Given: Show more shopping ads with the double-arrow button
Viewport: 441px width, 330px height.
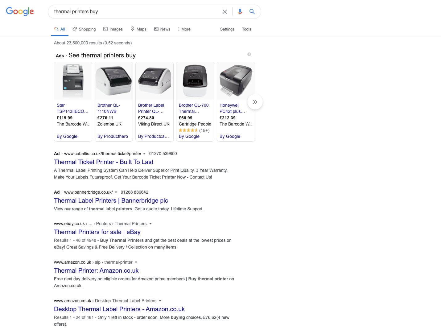Looking at the screenshot, I should [x=255, y=102].
